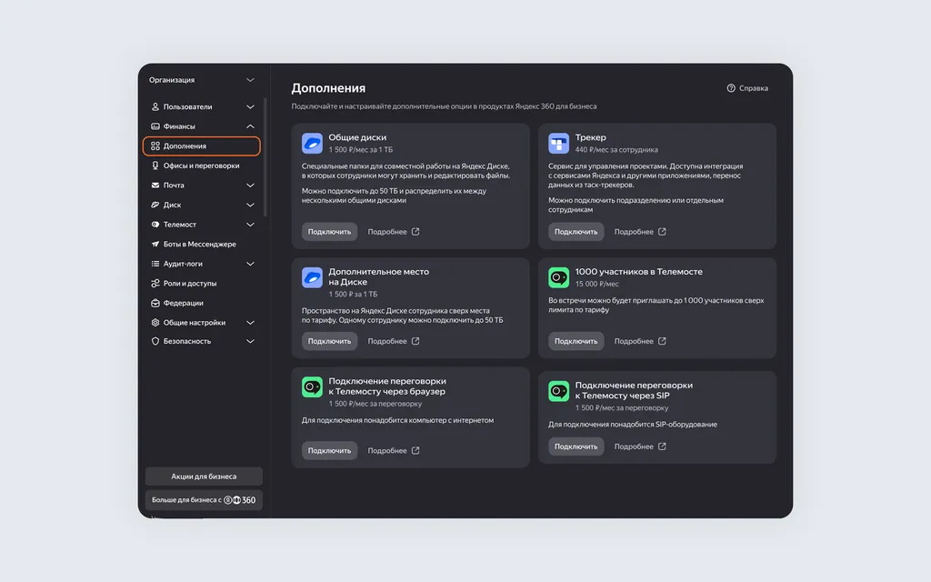Click the Дополнения page heading

(328, 88)
